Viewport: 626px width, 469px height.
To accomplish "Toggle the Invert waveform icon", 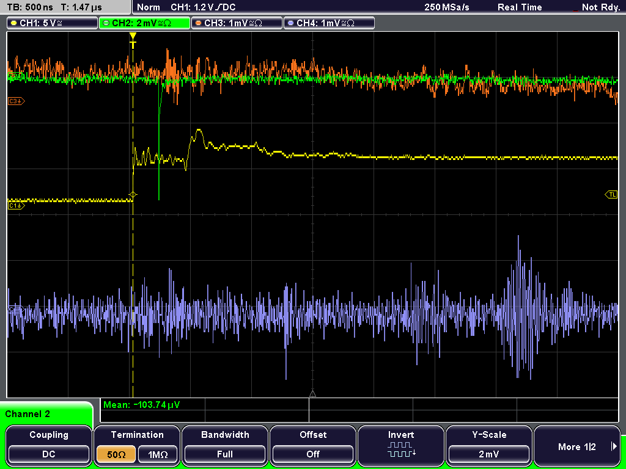I will pos(401,449).
